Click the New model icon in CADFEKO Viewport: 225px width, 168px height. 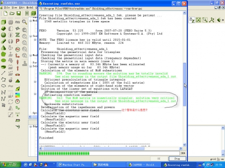5,13
